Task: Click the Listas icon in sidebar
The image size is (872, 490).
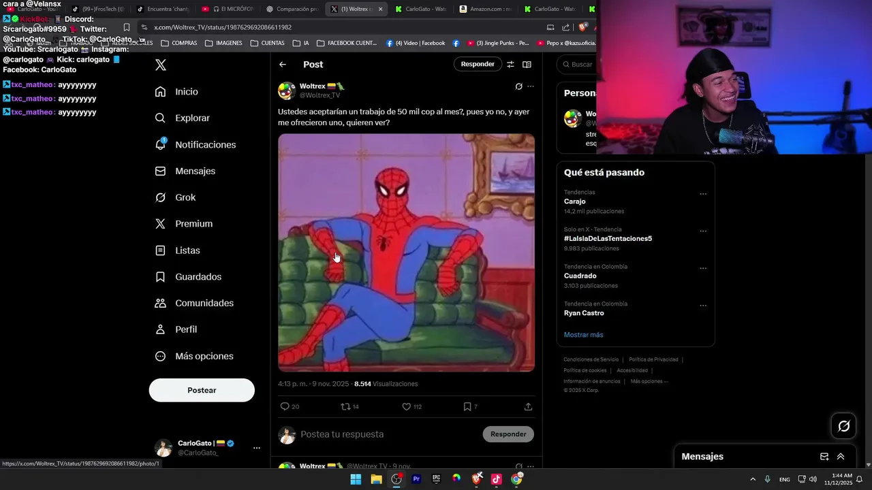Action: point(160,250)
